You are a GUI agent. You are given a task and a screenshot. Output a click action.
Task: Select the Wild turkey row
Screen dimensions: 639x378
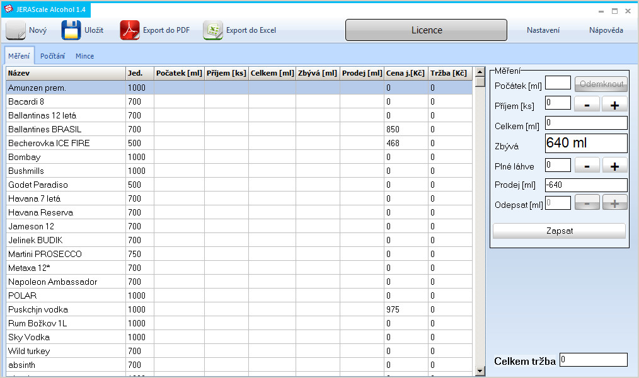click(x=239, y=351)
